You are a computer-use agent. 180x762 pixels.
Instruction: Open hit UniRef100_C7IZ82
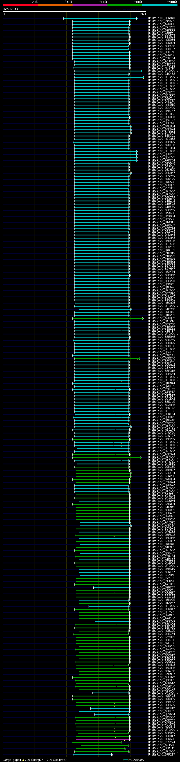(161, 28)
